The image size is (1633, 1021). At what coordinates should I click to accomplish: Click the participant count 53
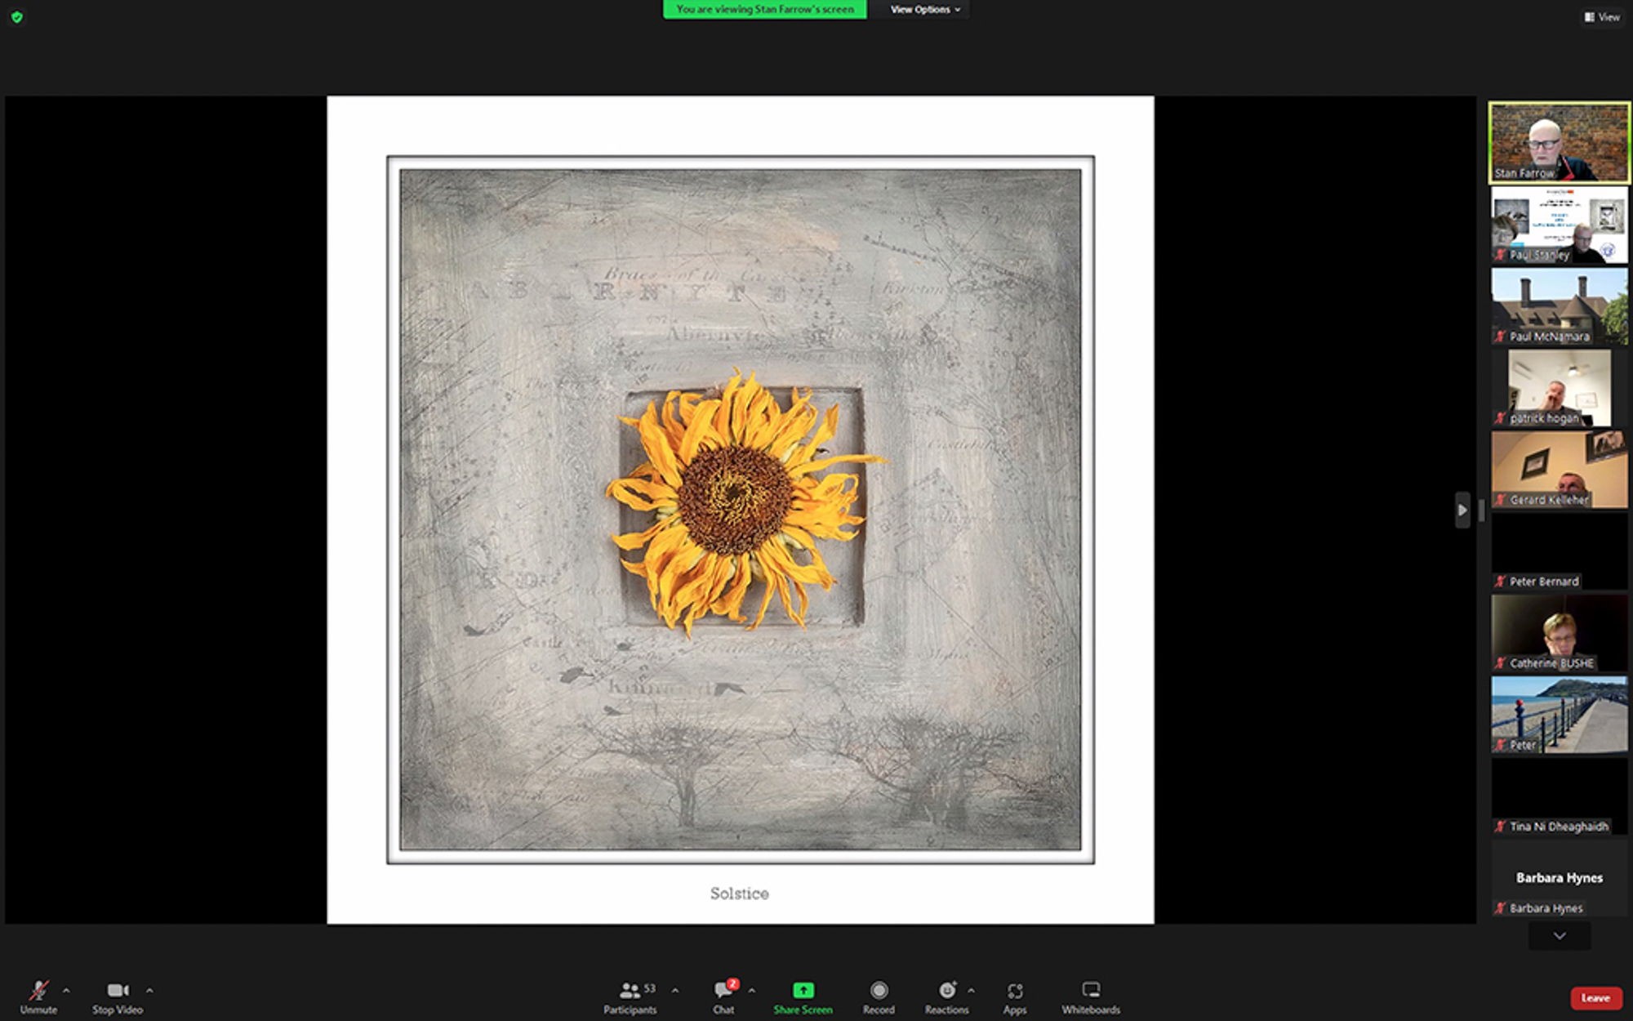pos(650,988)
